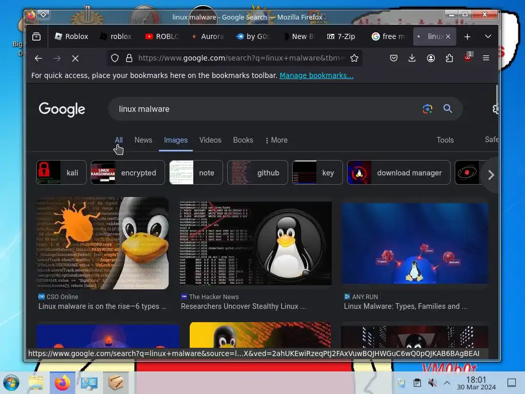Switch to the ROBLO YouTube tab
The image size is (525, 394).
pyautogui.click(x=163, y=36)
